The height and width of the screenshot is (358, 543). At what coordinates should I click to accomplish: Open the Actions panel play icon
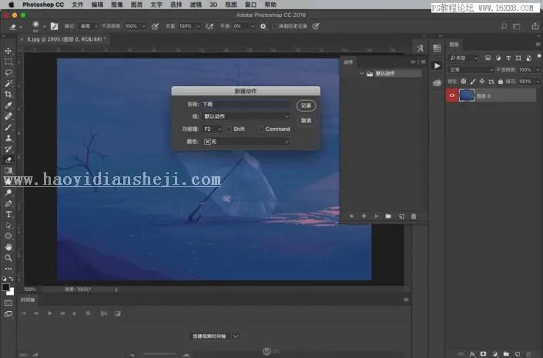pyautogui.click(x=437, y=65)
